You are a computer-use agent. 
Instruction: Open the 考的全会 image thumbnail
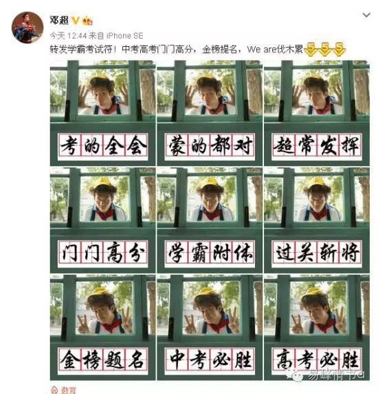pos(103,113)
